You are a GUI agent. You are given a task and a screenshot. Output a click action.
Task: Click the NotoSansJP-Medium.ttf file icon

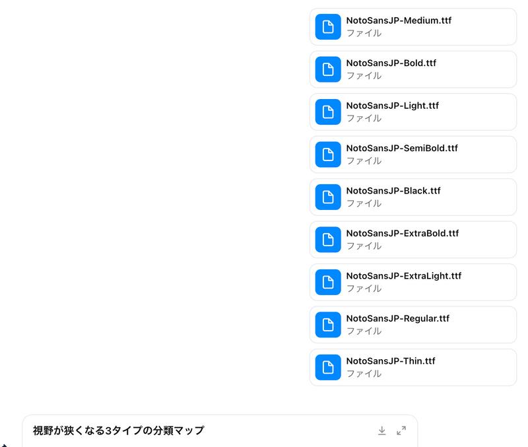[328, 26]
